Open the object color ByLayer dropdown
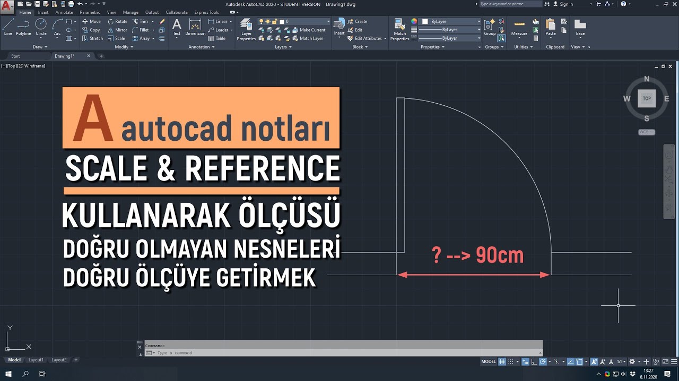Screen dimensions: 679x381 (478, 22)
